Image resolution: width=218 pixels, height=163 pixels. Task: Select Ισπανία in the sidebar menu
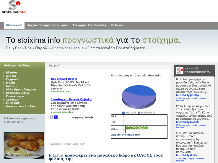coord(12,86)
